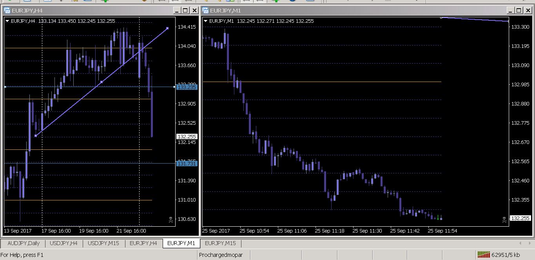This screenshot has width=535, height=260.
Task: Click the EURJPY,H4 chart window icon
Action: click(7, 11)
